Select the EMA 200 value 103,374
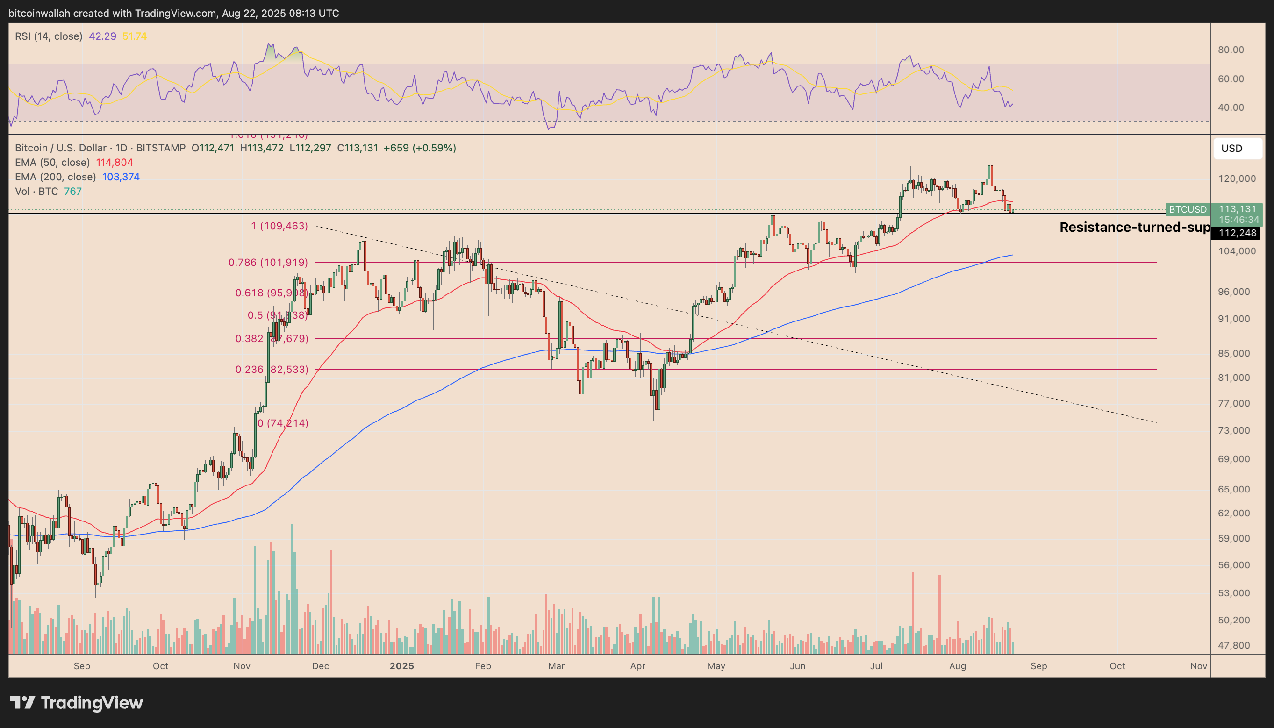 [x=121, y=177]
